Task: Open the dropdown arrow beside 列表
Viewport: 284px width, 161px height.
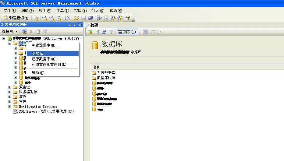Action: pyautogui.click(x=140, y=32)
